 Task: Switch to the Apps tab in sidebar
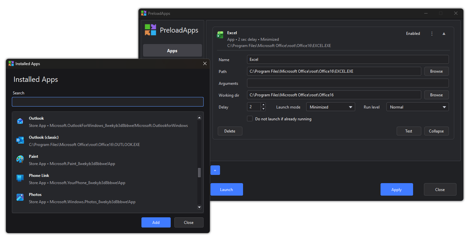pos(172,51)
